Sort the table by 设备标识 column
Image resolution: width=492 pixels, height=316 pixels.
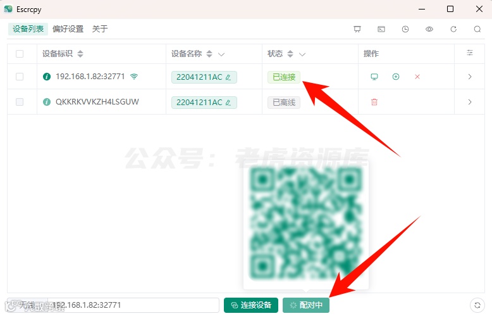(x=80, y=54)
